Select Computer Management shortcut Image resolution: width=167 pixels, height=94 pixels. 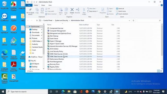pyautogui.click(x=58, y=31)
